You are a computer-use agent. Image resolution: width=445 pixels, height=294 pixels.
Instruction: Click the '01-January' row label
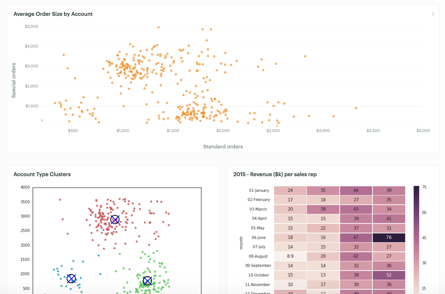(259, 190)
